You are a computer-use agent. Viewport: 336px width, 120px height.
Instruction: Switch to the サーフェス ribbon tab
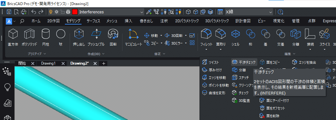click(93, 21)
